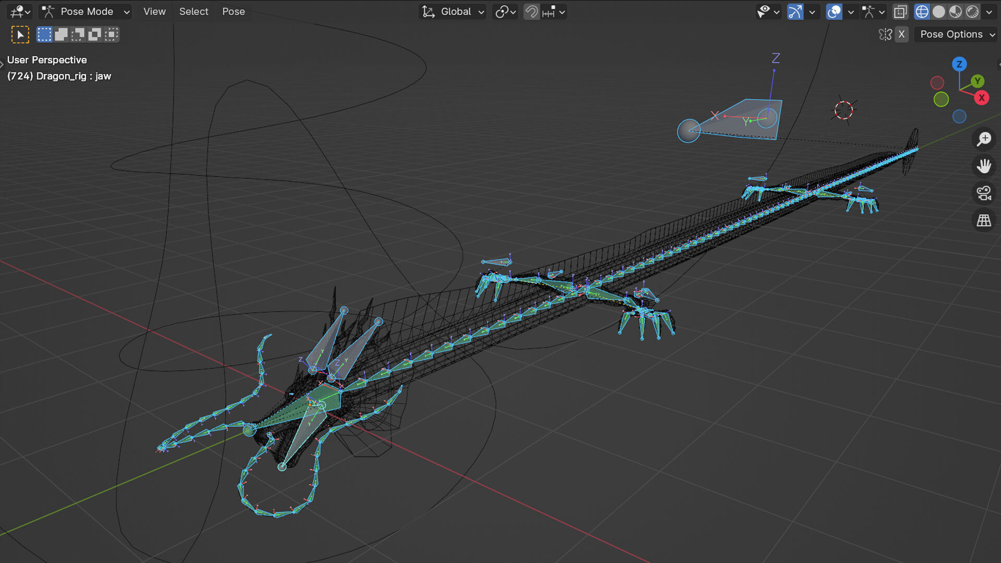Toggle X-ray view icon

coord(900,11)
